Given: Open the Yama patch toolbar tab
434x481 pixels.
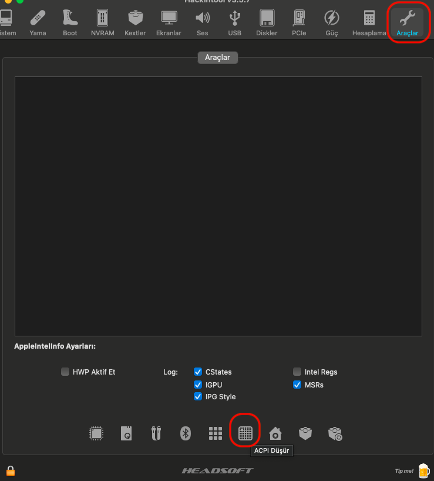Looking at the screenshot, I should pos(38,23).
